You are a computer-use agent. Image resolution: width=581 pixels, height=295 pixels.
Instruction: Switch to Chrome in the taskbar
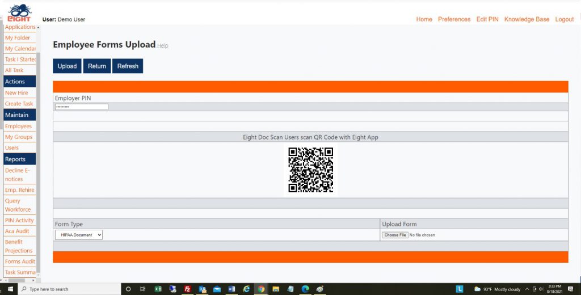pyautogui.click(x=261, y=289)
